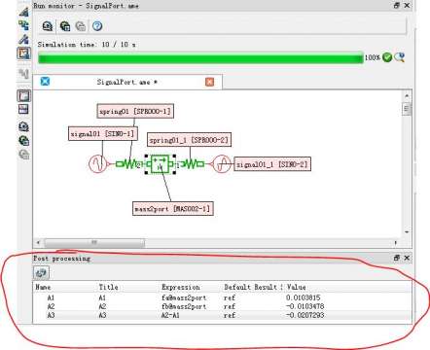
Task: Select the submodel mode icon in left sidebar
Action: pos(23,25)
